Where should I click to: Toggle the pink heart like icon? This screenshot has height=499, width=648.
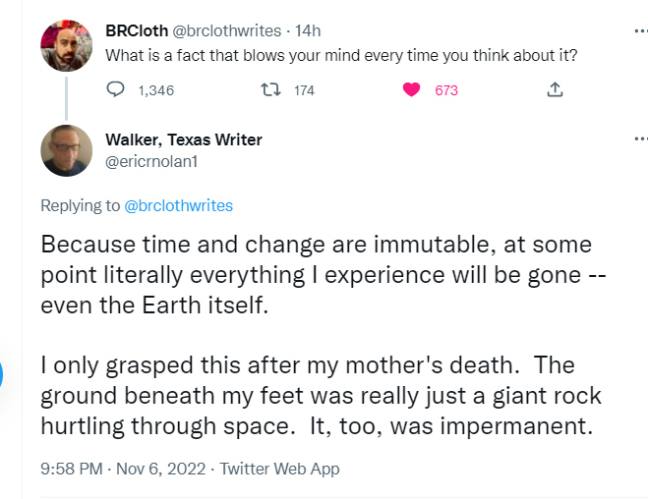[x=412, y=90]
